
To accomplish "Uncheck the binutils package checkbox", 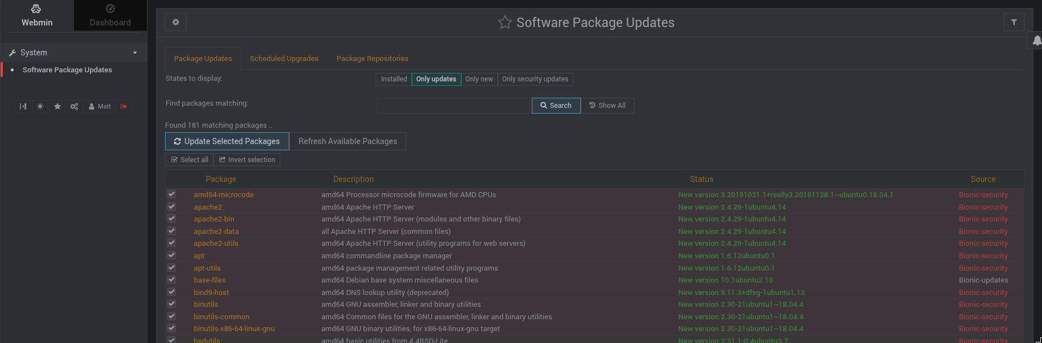I will click(171, 303).
